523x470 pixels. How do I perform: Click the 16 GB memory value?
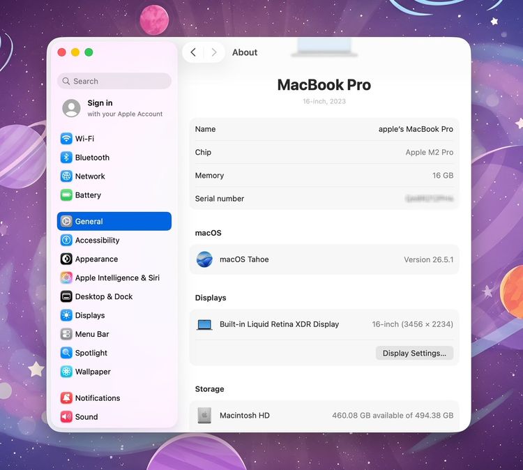[x=443, y=176]
